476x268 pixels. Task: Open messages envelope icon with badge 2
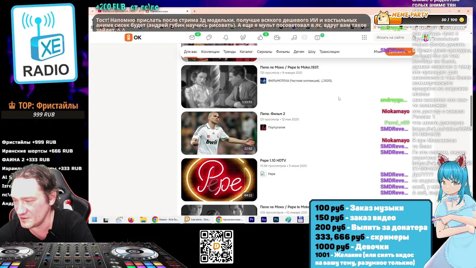point(192,37)
